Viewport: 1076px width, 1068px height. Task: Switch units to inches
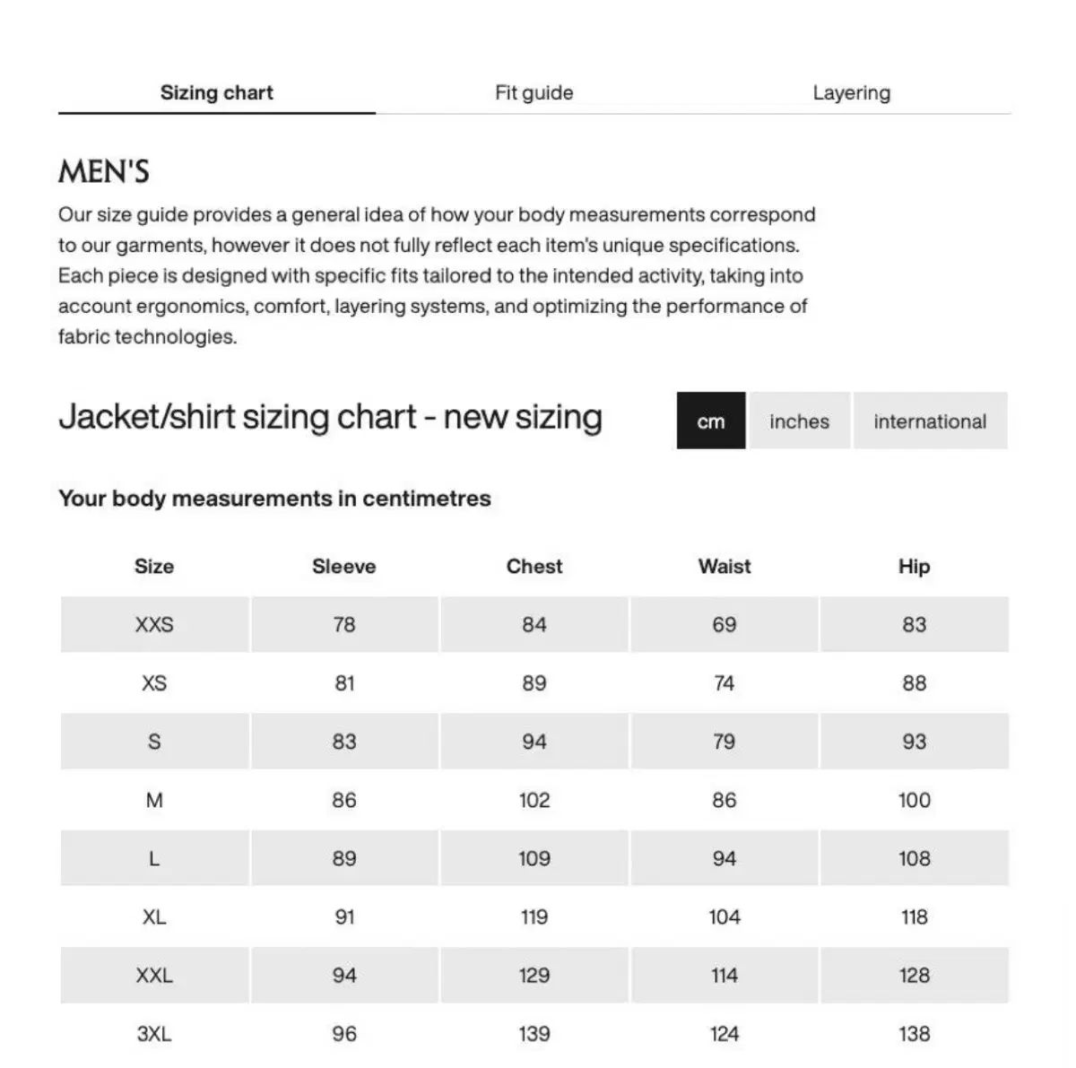(799, 421)
